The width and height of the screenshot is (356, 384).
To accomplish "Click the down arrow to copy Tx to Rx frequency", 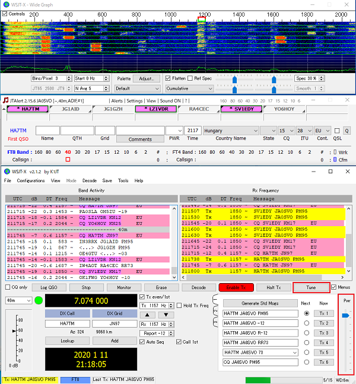I will pos(165,314).
